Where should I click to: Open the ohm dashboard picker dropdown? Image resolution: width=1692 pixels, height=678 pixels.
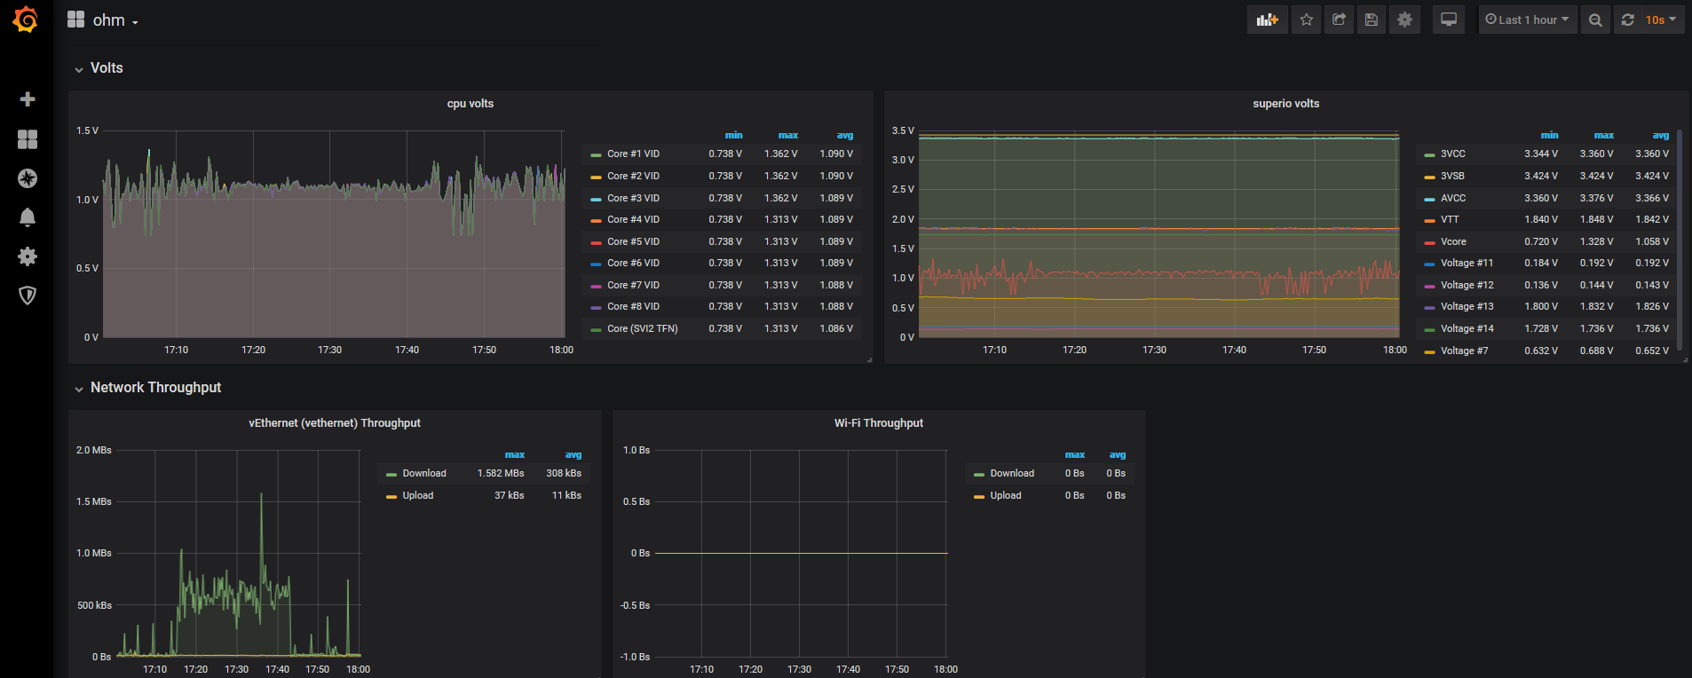pos(108,20)
